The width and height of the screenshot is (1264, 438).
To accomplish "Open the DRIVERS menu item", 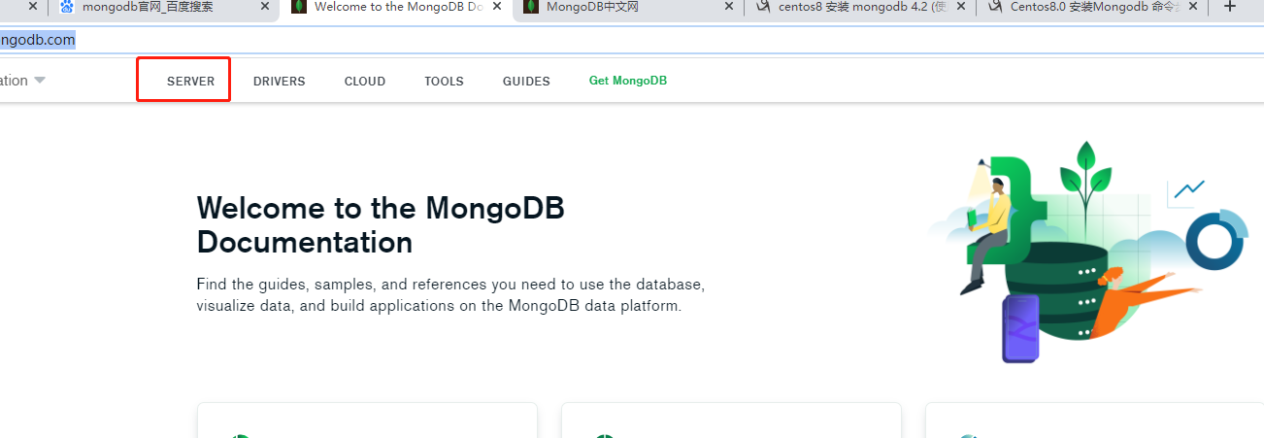I will click(x=280, y=82).
